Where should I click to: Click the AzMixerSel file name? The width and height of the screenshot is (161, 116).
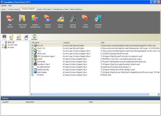pos(41,62)
